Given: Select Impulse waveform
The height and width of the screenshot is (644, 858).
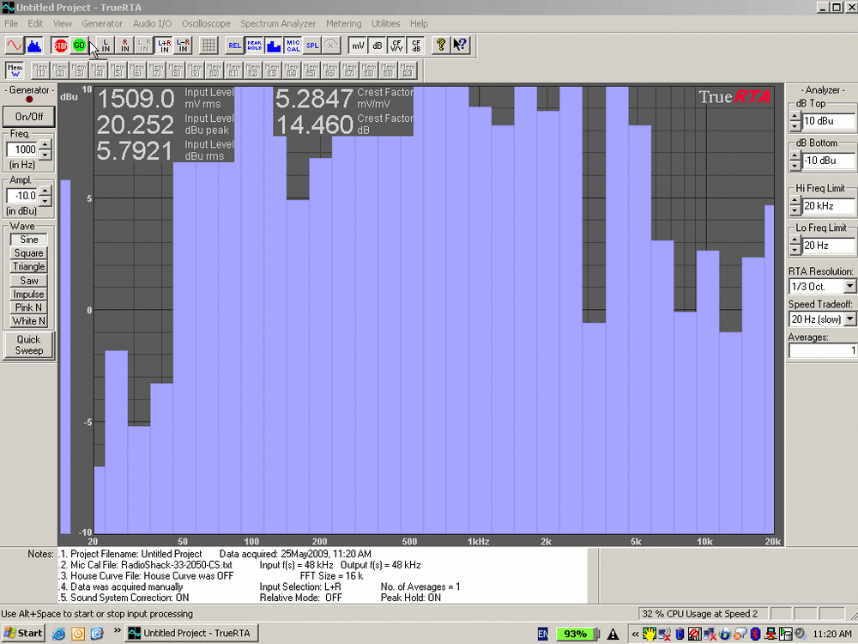Looking at the screenshot, I should click(29, 294).
